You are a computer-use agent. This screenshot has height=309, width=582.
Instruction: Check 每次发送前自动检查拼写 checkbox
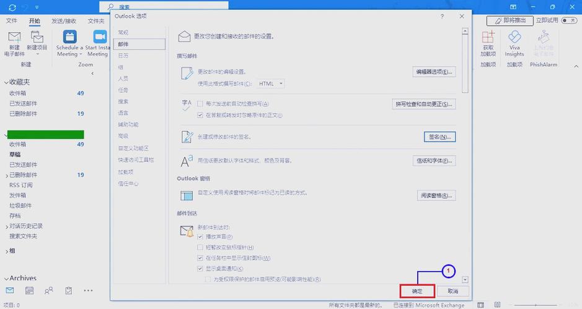click(x=200, y=104)
